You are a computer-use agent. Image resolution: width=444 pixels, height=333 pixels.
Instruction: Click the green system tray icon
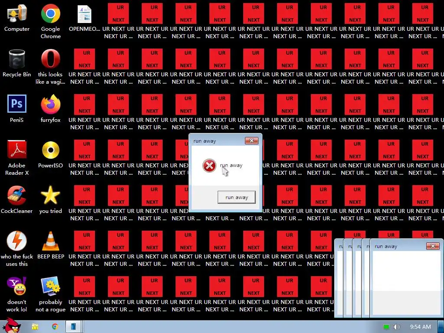tap(386, 327)
